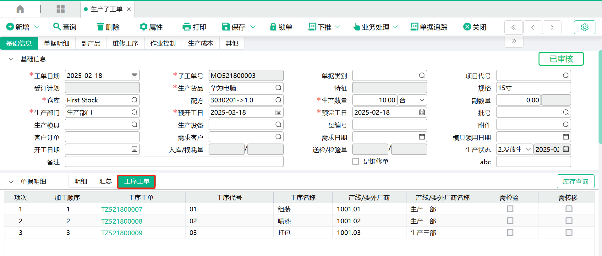This screenshot has height=256, width=602.
Task: Click the 删除 delete button
Action: point(108,27)
